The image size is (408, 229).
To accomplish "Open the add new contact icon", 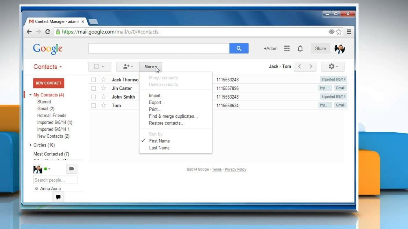I will pos(126,66).
